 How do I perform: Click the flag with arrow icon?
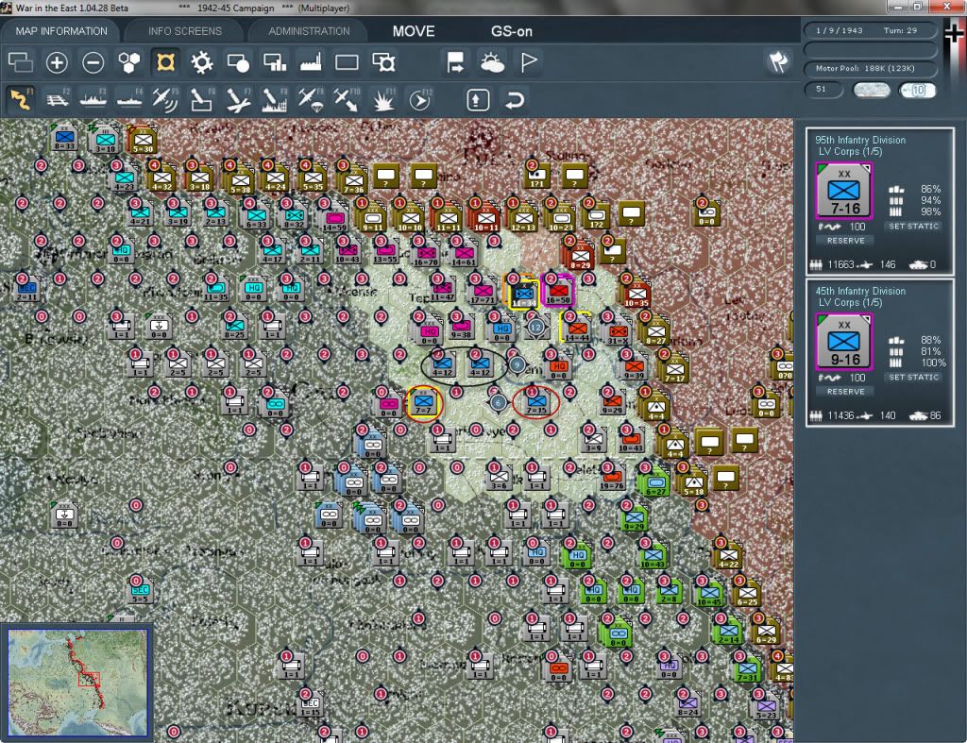(x=456, y=62)
